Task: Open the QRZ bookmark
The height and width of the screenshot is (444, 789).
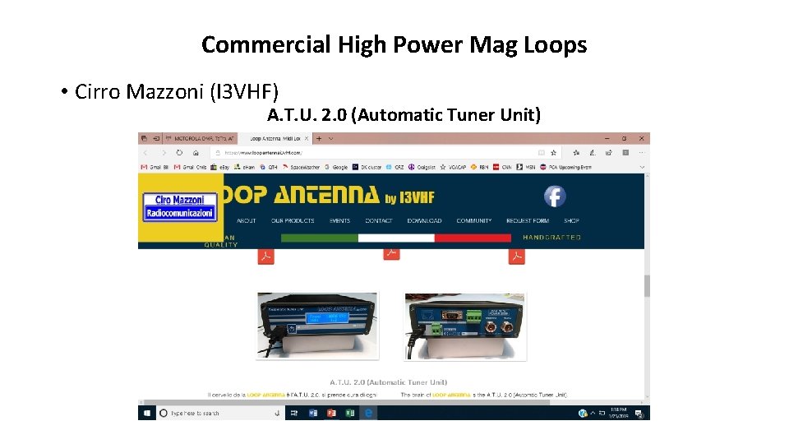Action: (x=395, y=167)
